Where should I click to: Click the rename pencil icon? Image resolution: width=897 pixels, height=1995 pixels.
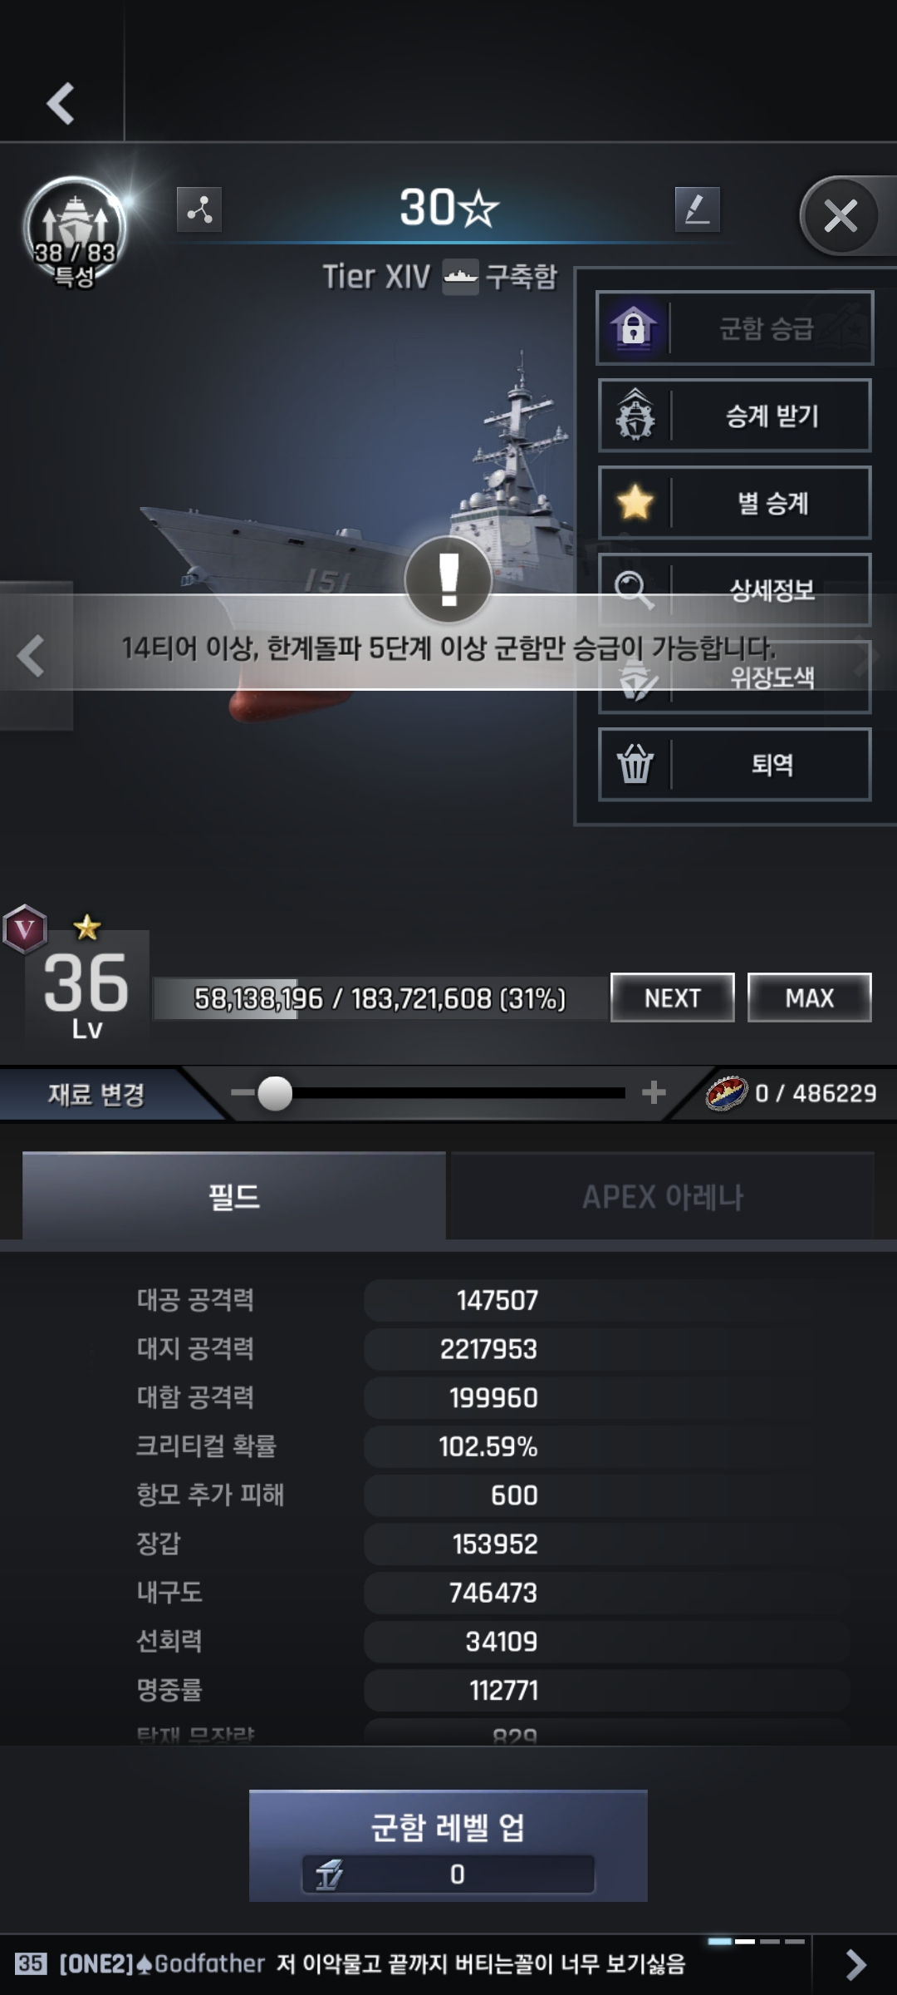tap(697, 209)
